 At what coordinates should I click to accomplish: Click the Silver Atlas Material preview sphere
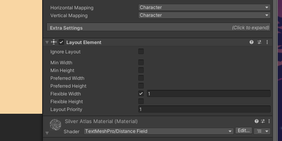point(55,125)
